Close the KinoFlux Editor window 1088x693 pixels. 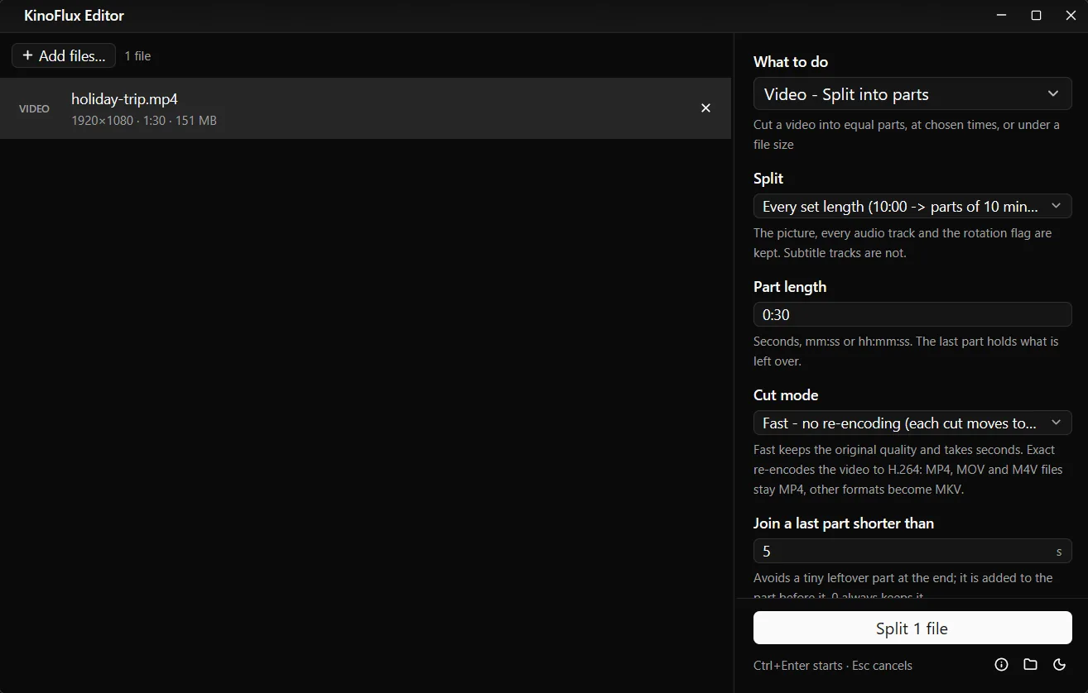pyautogui.click(x=1071, y=16)
